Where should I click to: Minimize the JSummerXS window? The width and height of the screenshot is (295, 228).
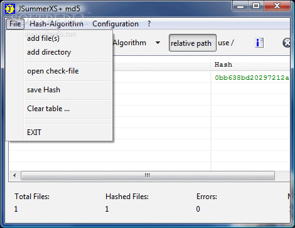click(240, 6)
